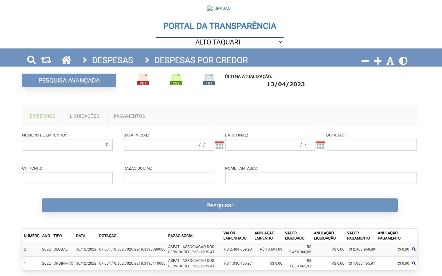
Task: Open Pesquisa Avançada
Action: click(x=69, y=80)
